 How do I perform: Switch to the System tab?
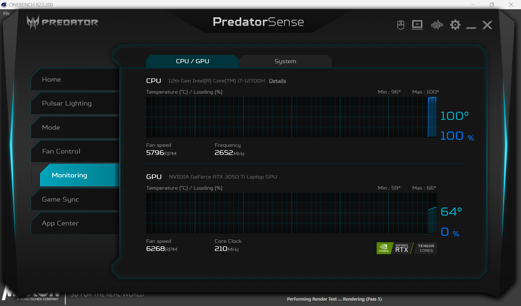(285, 61)
